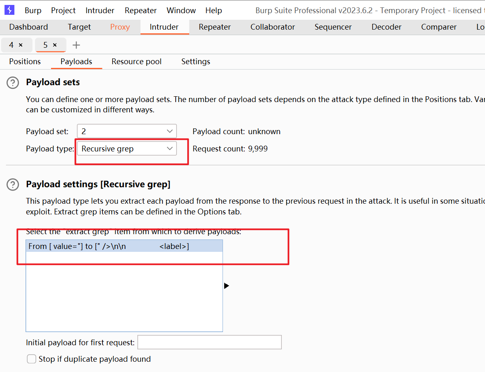
Task: Open help for Payload settings section
Action: click(x=13, y=185)
